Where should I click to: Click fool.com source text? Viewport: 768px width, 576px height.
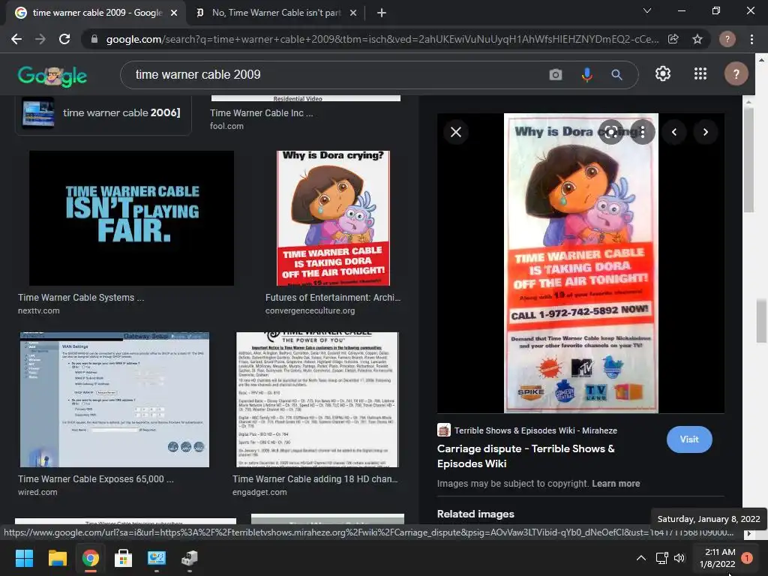226,126
